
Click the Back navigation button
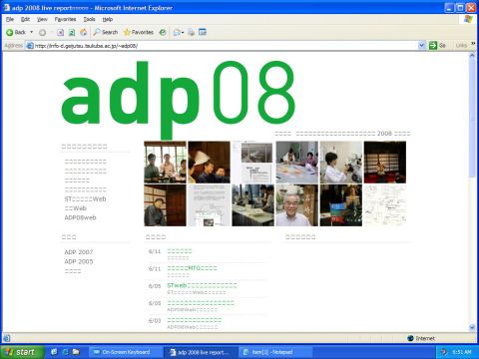[x=16, y=32]
